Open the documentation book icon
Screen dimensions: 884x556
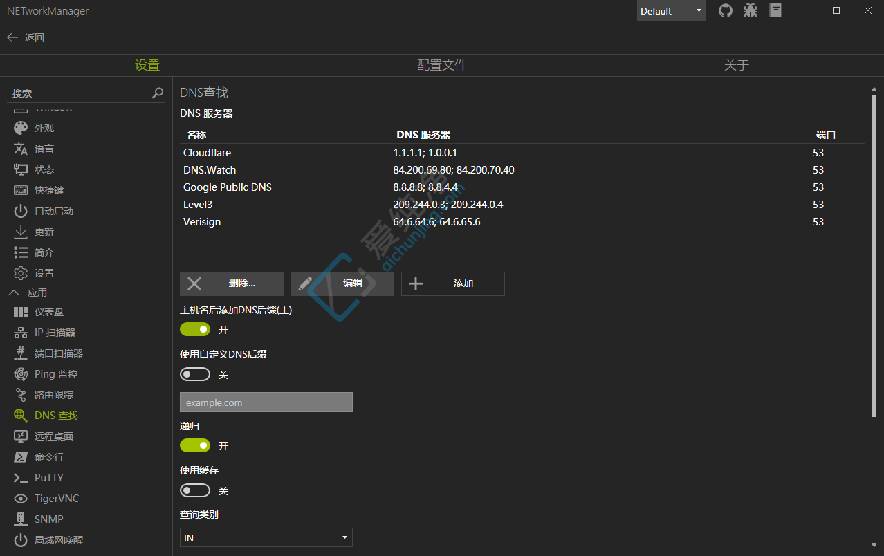pos(776,10)
